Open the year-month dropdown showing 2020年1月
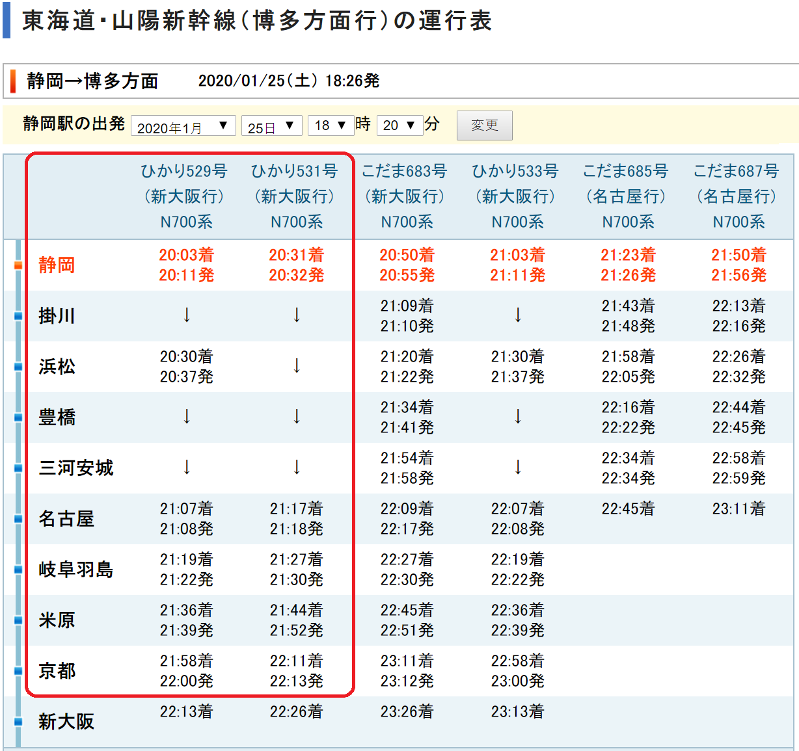 pyautogui.click(x=183, y=126)
